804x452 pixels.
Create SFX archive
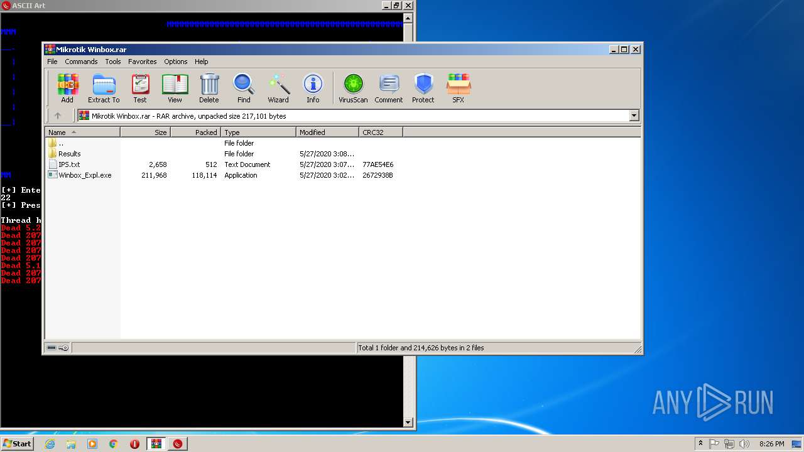click(x=459, y=89)
